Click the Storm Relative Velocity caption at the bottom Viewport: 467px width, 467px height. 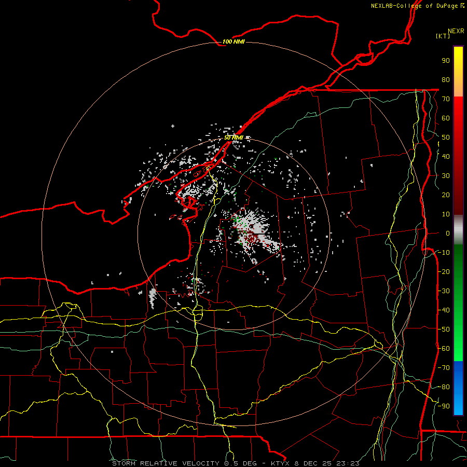point(236,463)
